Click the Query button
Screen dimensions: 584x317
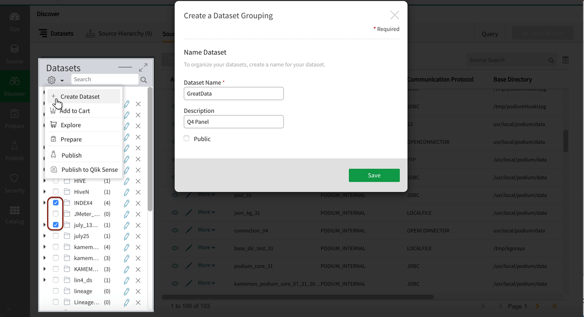click(489, 34)
